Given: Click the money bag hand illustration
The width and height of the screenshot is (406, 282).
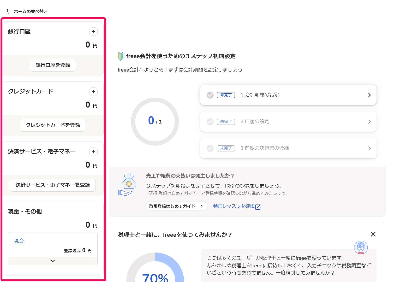Looking at the screenshot, I should click(127, 185).
